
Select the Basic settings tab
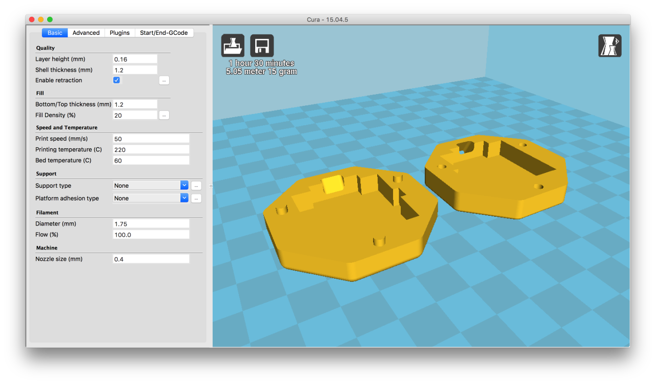[54, 32]
